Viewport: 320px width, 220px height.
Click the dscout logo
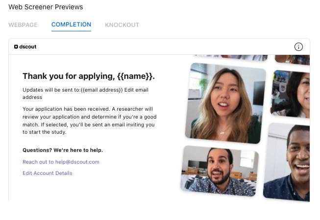[25, 47]
